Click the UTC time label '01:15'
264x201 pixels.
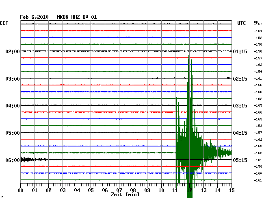point(240,52)
